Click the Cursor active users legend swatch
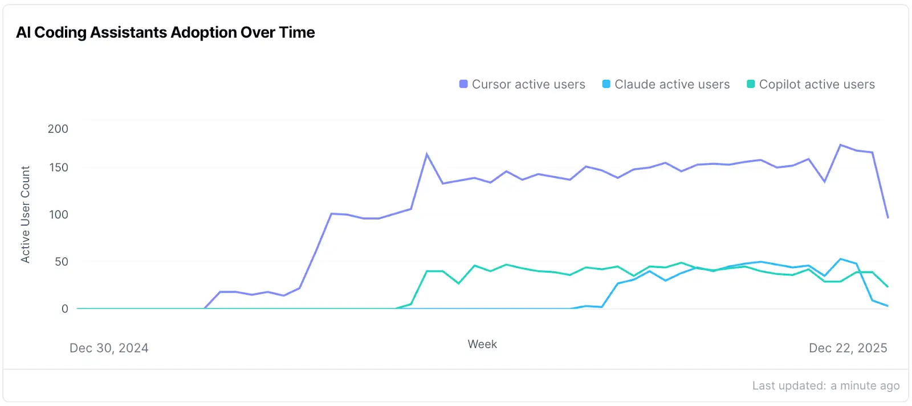 (x=463, y=84)
